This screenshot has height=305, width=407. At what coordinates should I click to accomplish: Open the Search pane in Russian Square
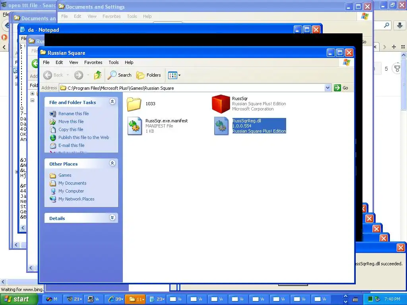tap(119, 75)
